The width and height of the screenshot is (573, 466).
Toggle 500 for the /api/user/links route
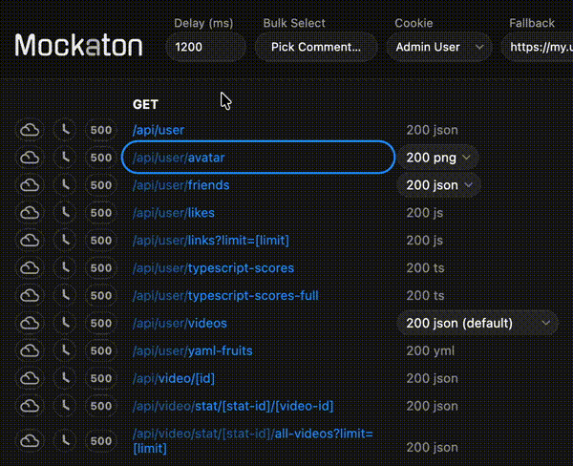pyautogui.click(x=100, y=241)
